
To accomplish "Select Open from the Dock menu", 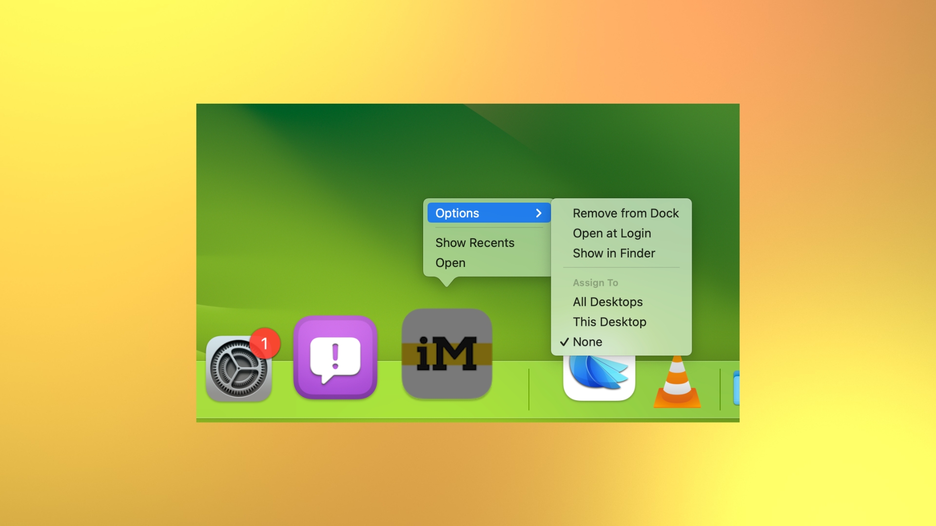I will pyautogui.click(x=450, y=263).
